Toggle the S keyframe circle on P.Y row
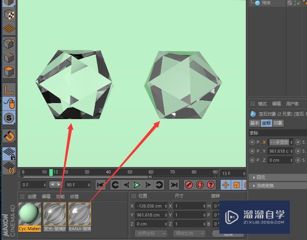This screenshot has height=240, width=307. click(298, 151)
